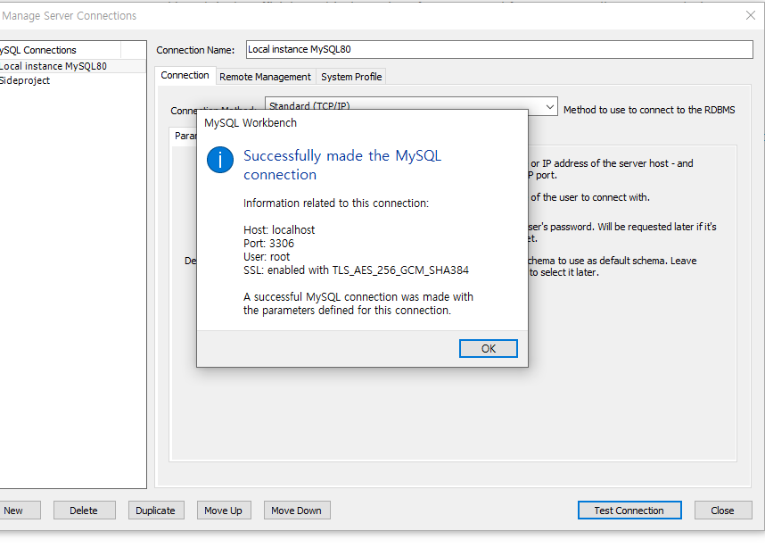
Task: Click the New connection button
Action: coord(19,511)
